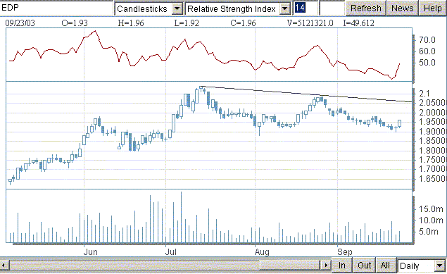Show all data with the All button
The image size is (447, 274).
pos(385,266)
